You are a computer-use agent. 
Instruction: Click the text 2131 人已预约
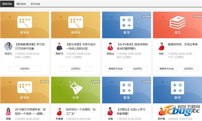[74, 57]
